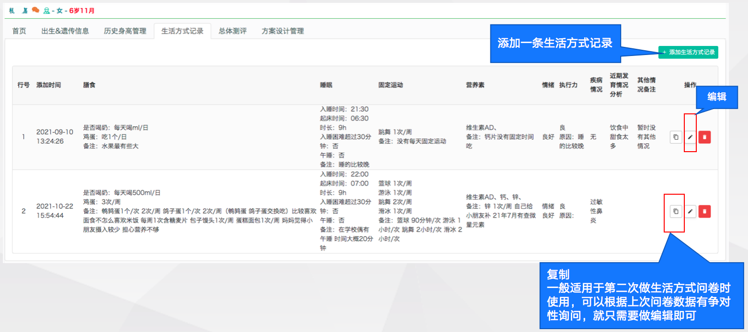Screen dimensions: 748x332
Task: Copy the 2021-09-10 lifestyle record
Action: (676, 137)
